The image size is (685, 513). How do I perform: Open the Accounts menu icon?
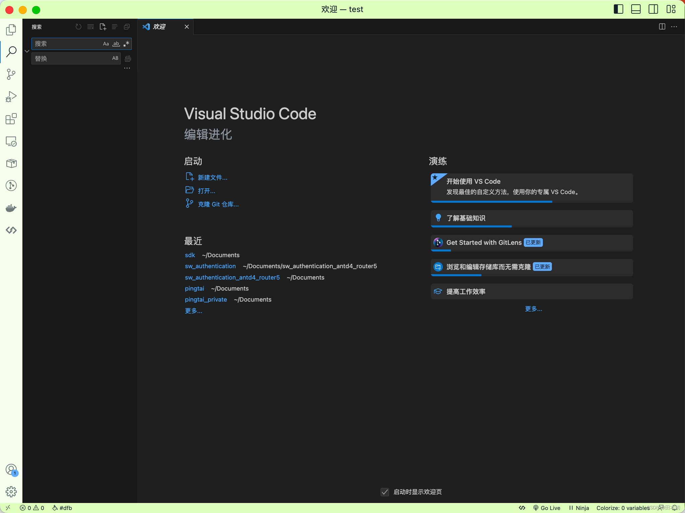click(x=11, y=470)
